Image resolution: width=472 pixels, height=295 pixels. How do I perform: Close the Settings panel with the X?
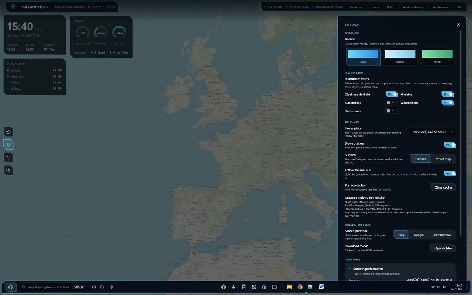[x=458, y=24]
